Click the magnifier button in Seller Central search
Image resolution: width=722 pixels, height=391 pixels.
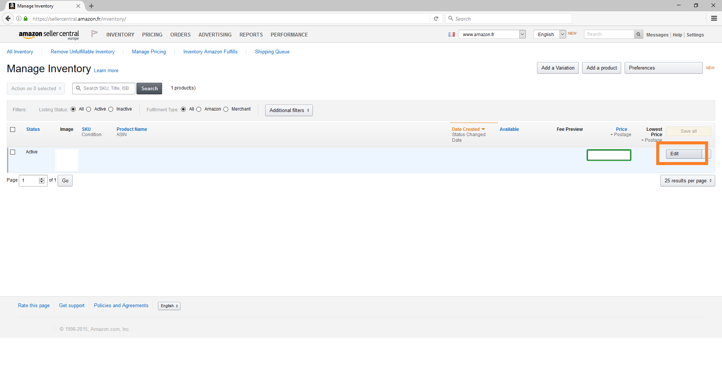click(x=638, y=34)
